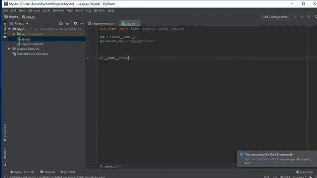Toggle the 2: Favorites side tool window

(x=5, y=133)
